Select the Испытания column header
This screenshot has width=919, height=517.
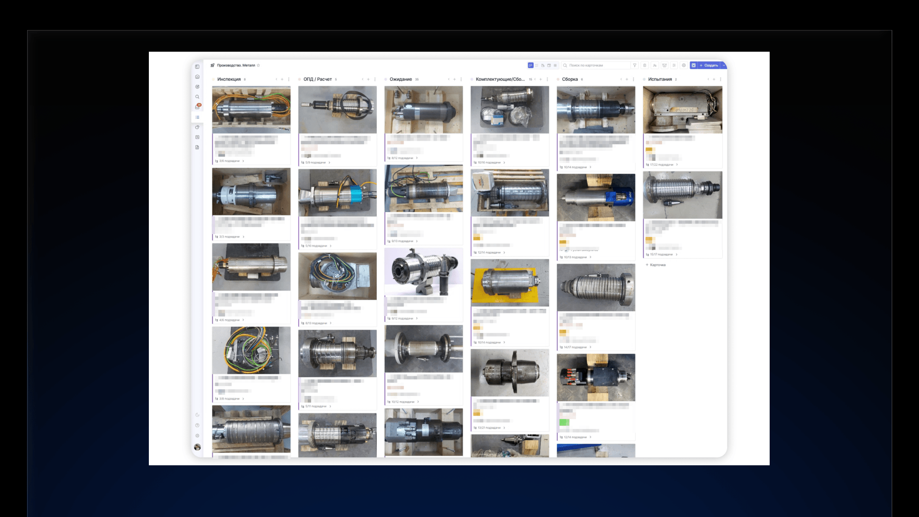click(660, 79)
